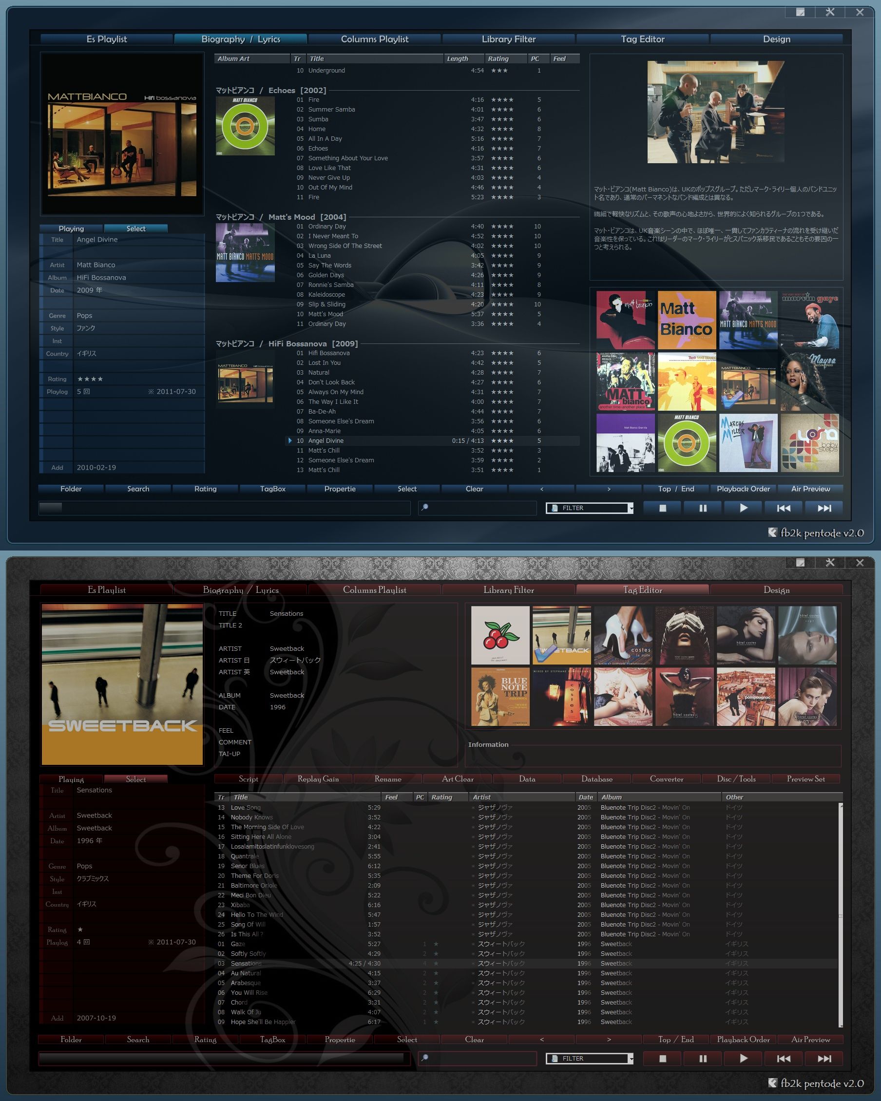This screenshot has width=881, height=1101.
Task: Select the Playing tab in blue player
Action: coord(71,229)
